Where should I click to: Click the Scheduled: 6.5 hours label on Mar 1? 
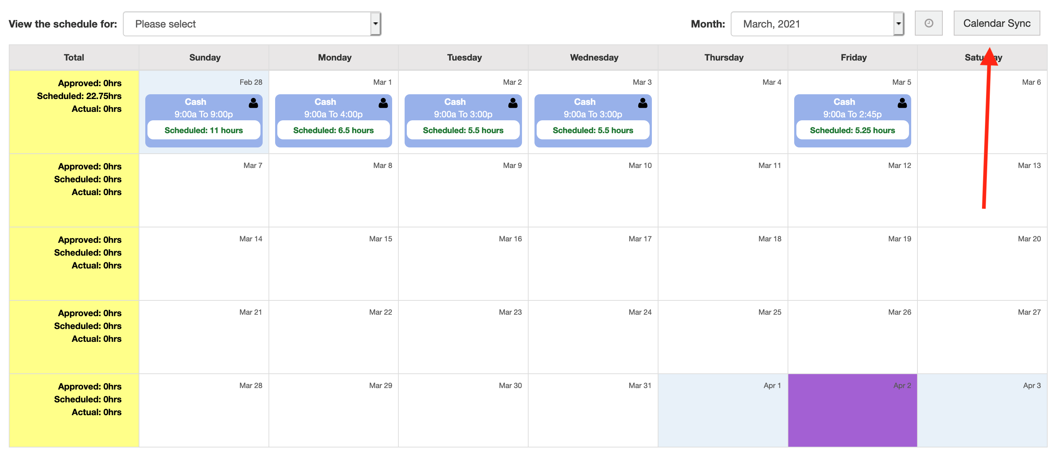(333, 130)
